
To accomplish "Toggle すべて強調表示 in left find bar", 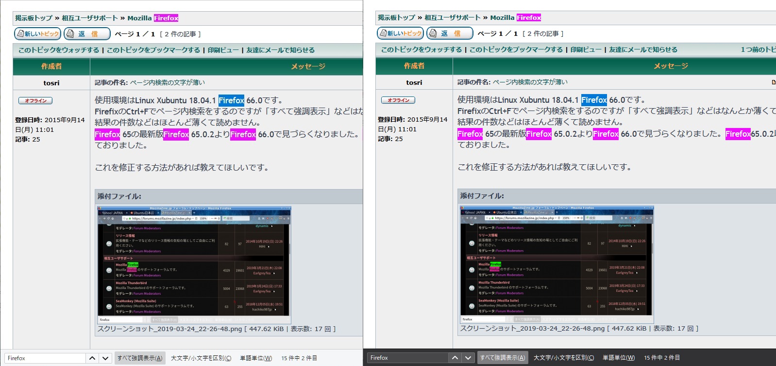I will pos(140,358).
